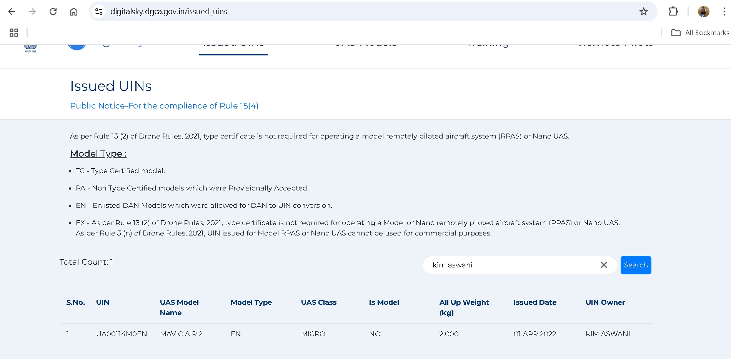Open the apps grid in bookmarks bar
731x359 pixels.
coord(14,33)
